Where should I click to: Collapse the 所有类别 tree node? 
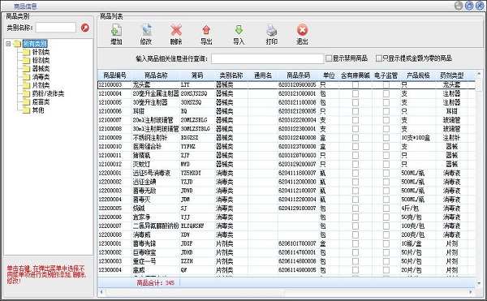pos(8,44)
